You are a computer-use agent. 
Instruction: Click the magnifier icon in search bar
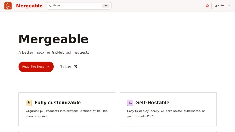(51, 6)
